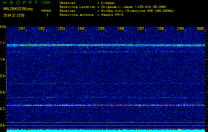208x132 pixels.
Task: Select the timestamp 25.04.22 23:50
Action: click(x=14, y=16)
